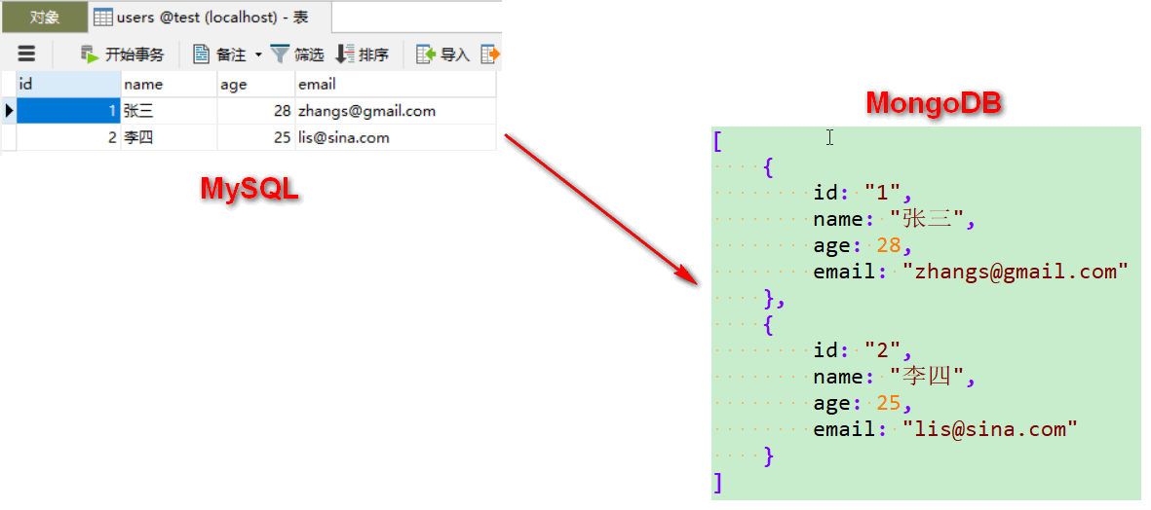Viewport: 1151px width, 510px height.
Task: Expand the 备注 dropdown arrow
Action: 257,55
